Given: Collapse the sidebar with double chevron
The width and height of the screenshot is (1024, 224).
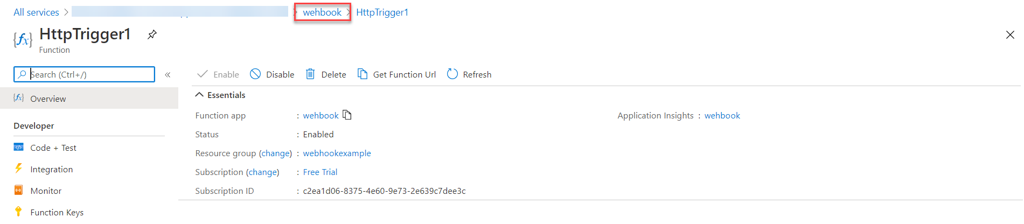Looking at the screenshot, I should point(168,75).
